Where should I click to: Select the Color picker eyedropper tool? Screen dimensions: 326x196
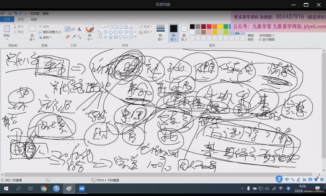tap(73, 37)
